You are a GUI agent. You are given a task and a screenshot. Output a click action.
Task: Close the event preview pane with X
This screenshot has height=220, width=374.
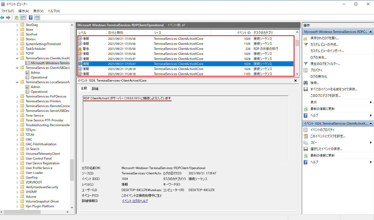coord(296,80)
